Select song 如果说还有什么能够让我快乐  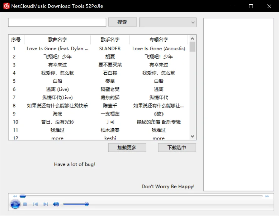(x=58, y=106)
